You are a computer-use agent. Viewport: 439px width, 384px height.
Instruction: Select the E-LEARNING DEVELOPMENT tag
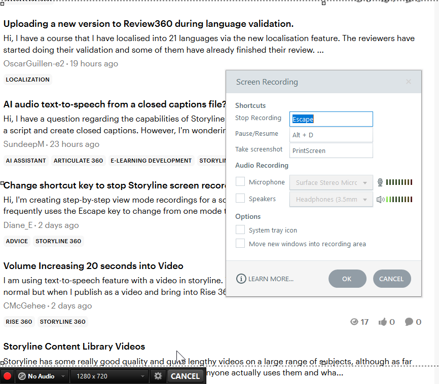click(151, 161)
